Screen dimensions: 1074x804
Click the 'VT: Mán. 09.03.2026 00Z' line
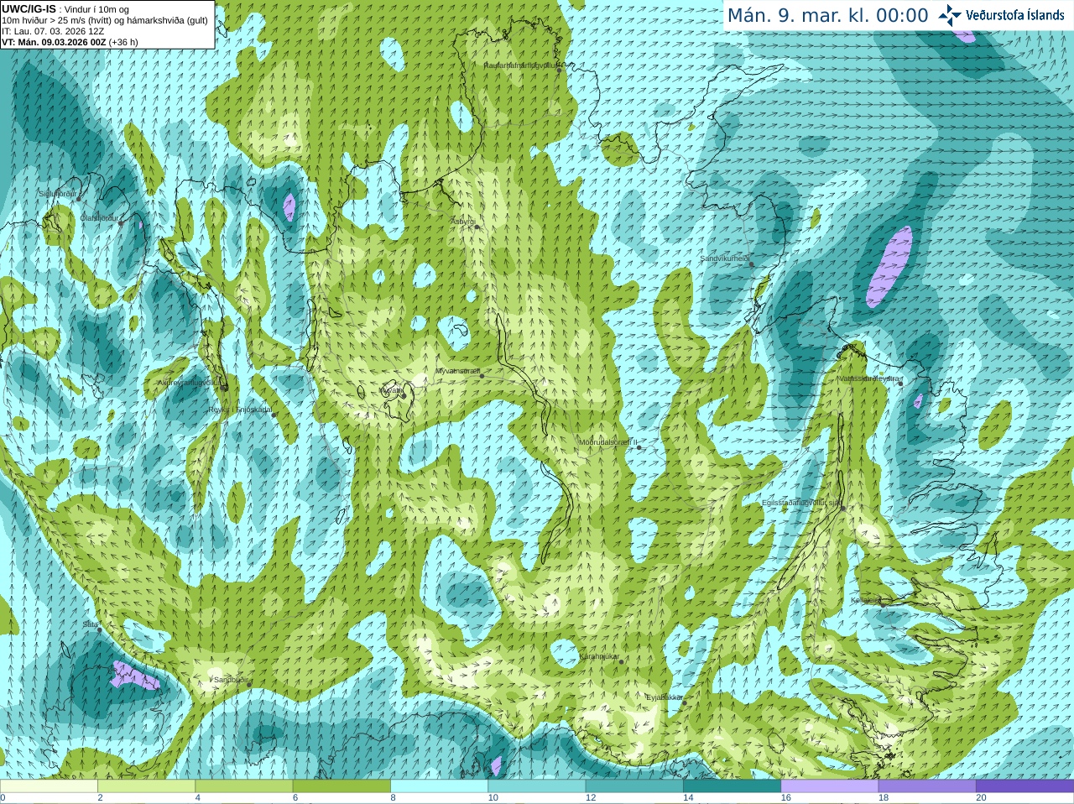(55, 42)
